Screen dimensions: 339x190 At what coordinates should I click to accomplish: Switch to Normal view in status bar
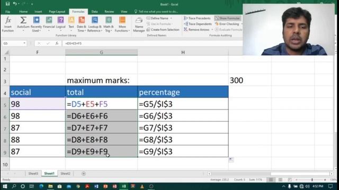271,179
